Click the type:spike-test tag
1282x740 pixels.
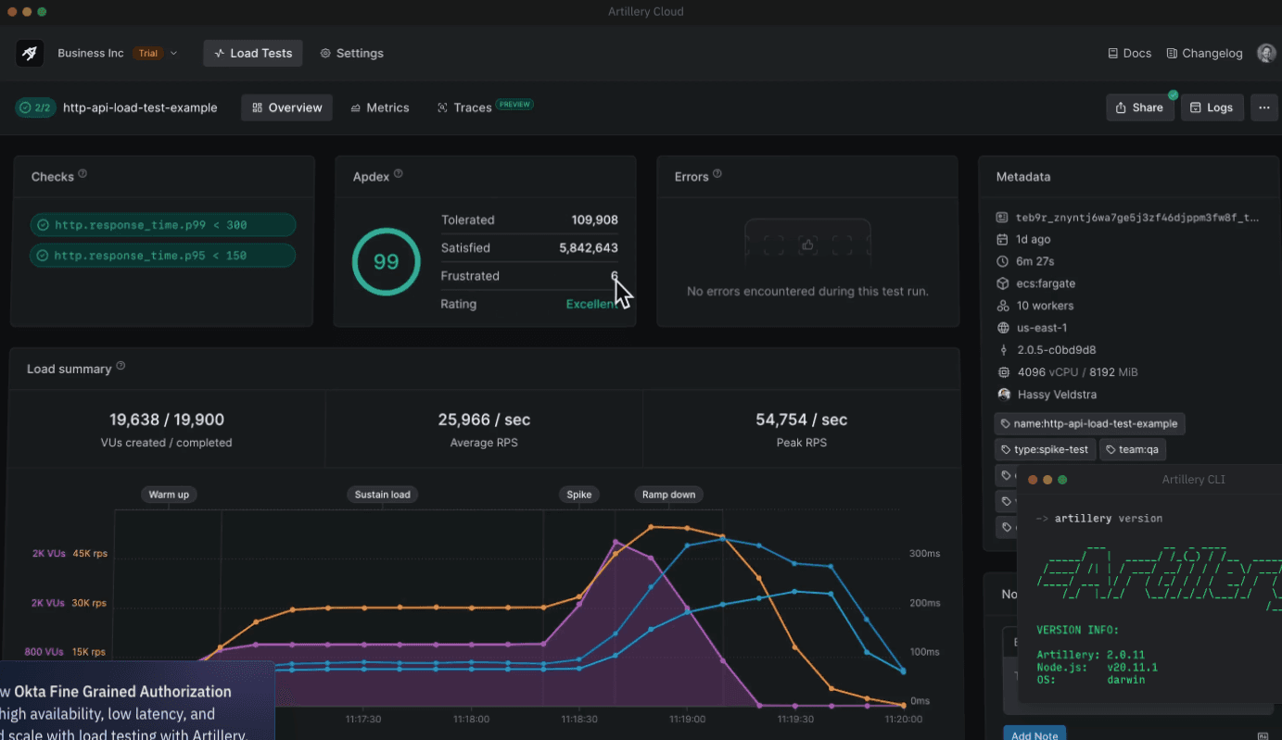click(x=1045, y=449)
